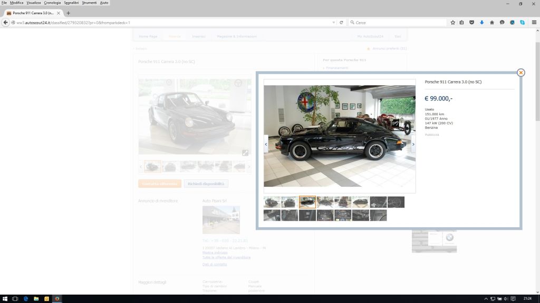Select first thumbnail in bottom row
540x303 pixels.
(x=272, y=215)
